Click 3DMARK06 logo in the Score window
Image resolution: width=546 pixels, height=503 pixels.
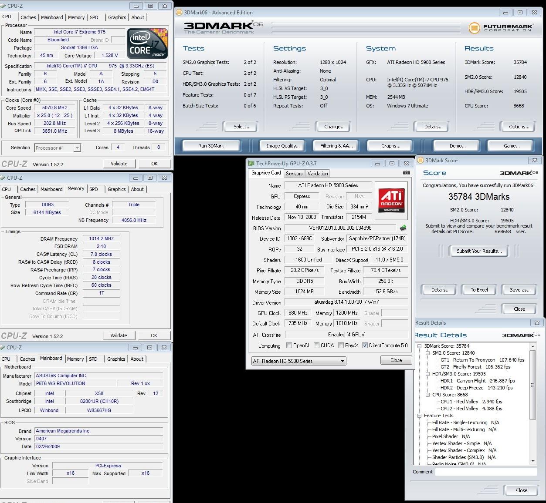click(x=519, y=173)
